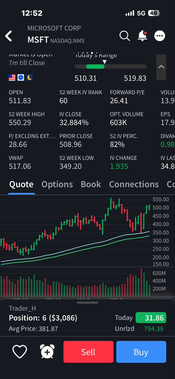
Task: Tap the 600M volume axis label
Action: [159, 273]
